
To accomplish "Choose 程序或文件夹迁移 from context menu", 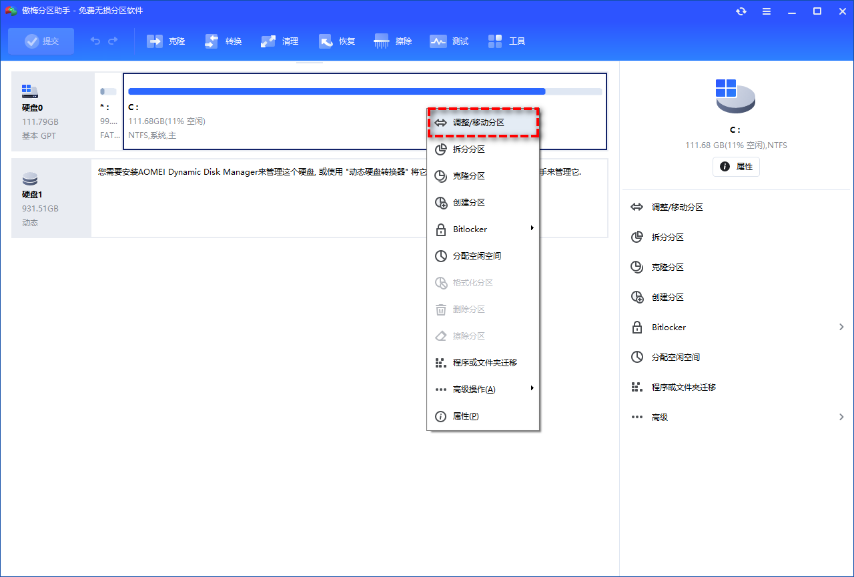I will pos(483,363).
